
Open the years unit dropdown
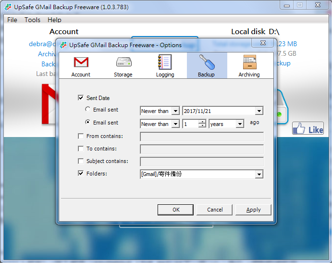coord(240,124)
